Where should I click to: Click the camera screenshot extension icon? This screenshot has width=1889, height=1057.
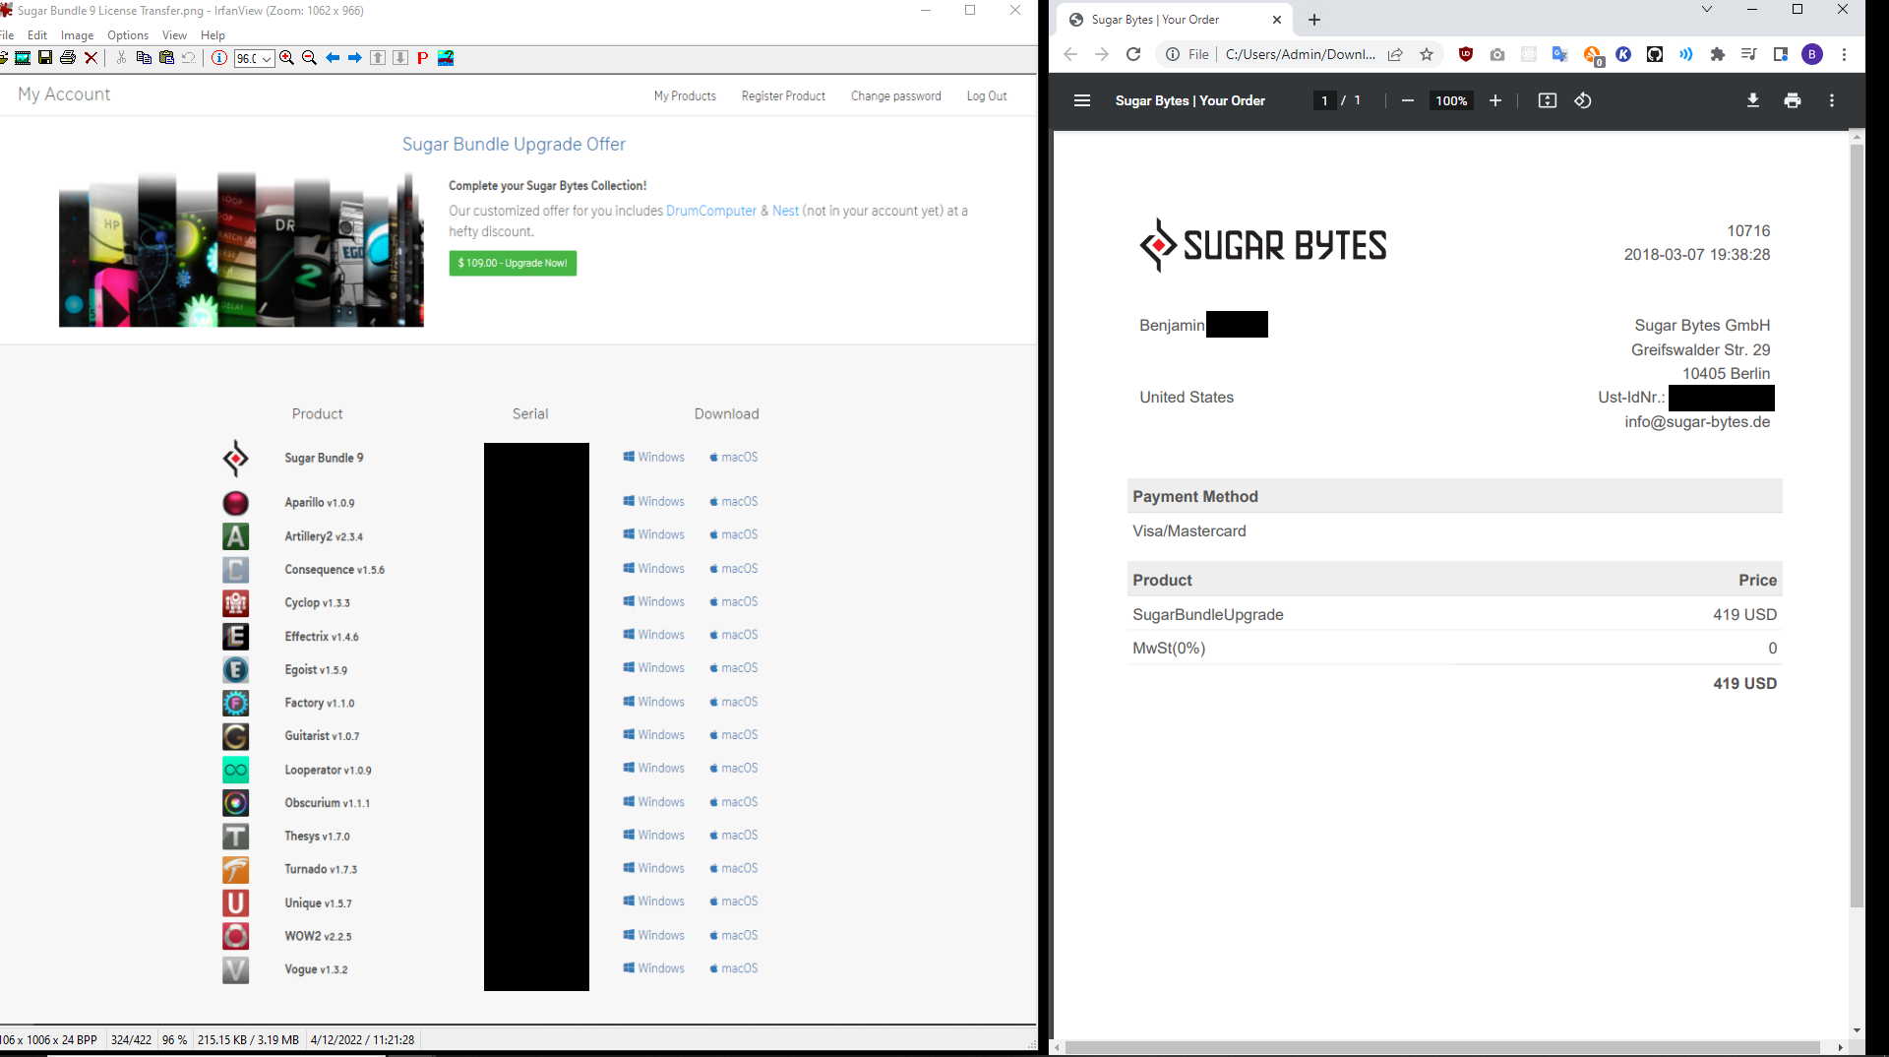(x=1497, y=54)
